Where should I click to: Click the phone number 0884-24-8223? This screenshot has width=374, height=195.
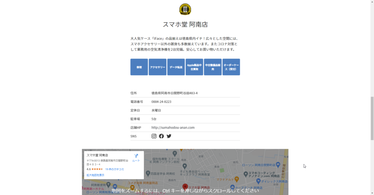161,102
